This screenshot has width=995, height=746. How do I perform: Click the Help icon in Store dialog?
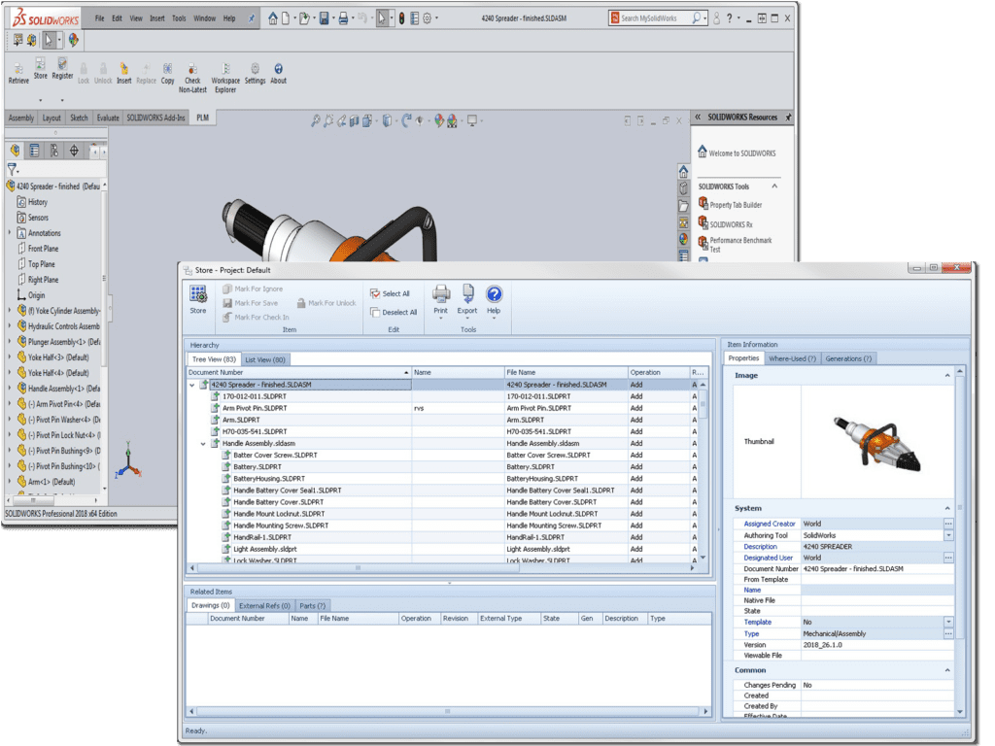point(495,295)
